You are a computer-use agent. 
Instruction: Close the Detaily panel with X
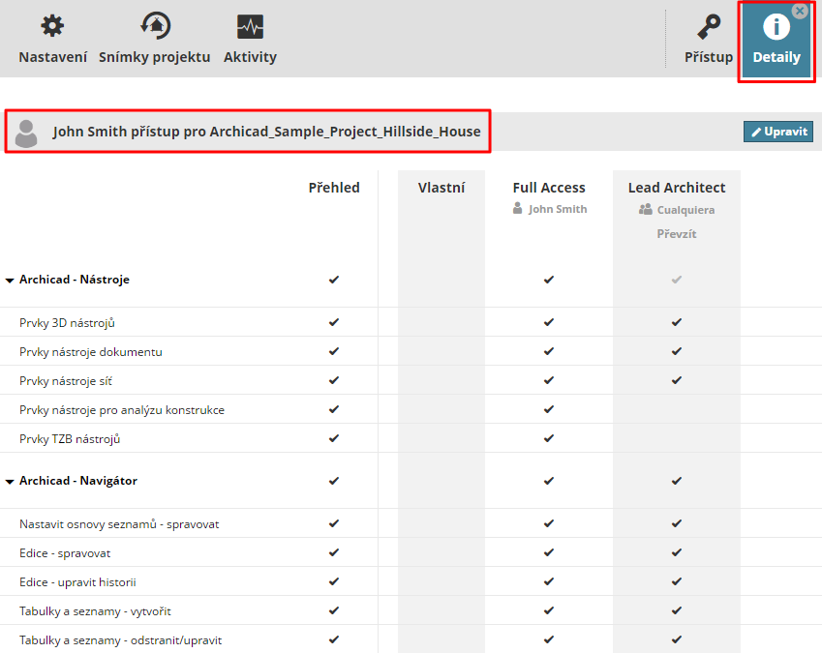tap(800, 11)
